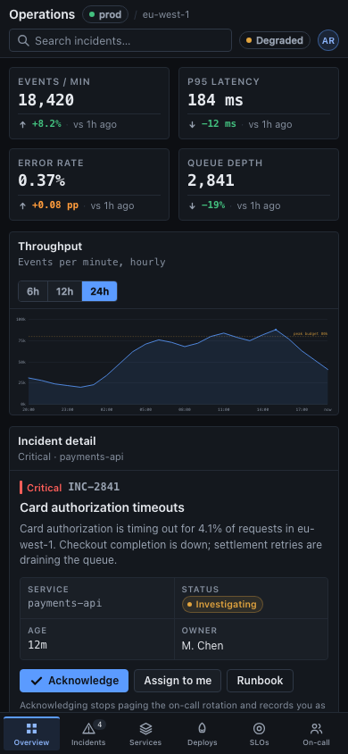Switch to the Incidents tab label
The image size is (348, 754).
tap(88, 742)
